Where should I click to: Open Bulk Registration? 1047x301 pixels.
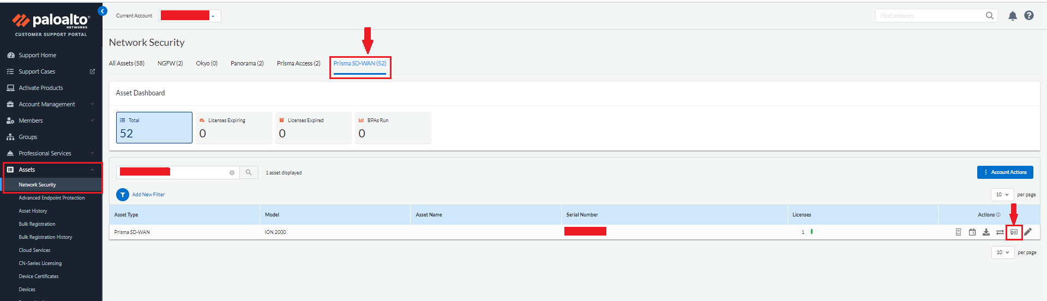click(x=37, y=224)
